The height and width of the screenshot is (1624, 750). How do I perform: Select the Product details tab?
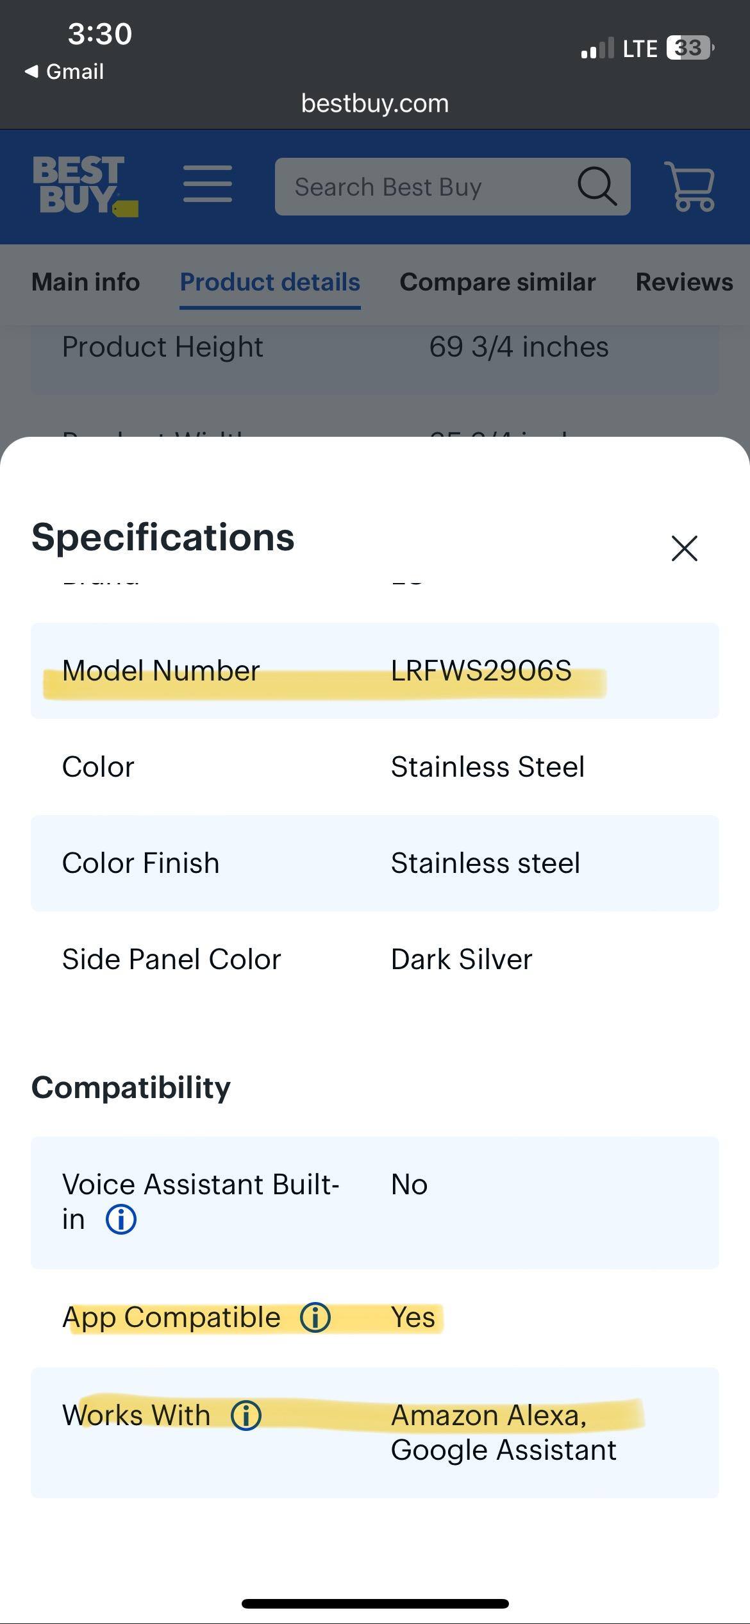pos(270,282)
